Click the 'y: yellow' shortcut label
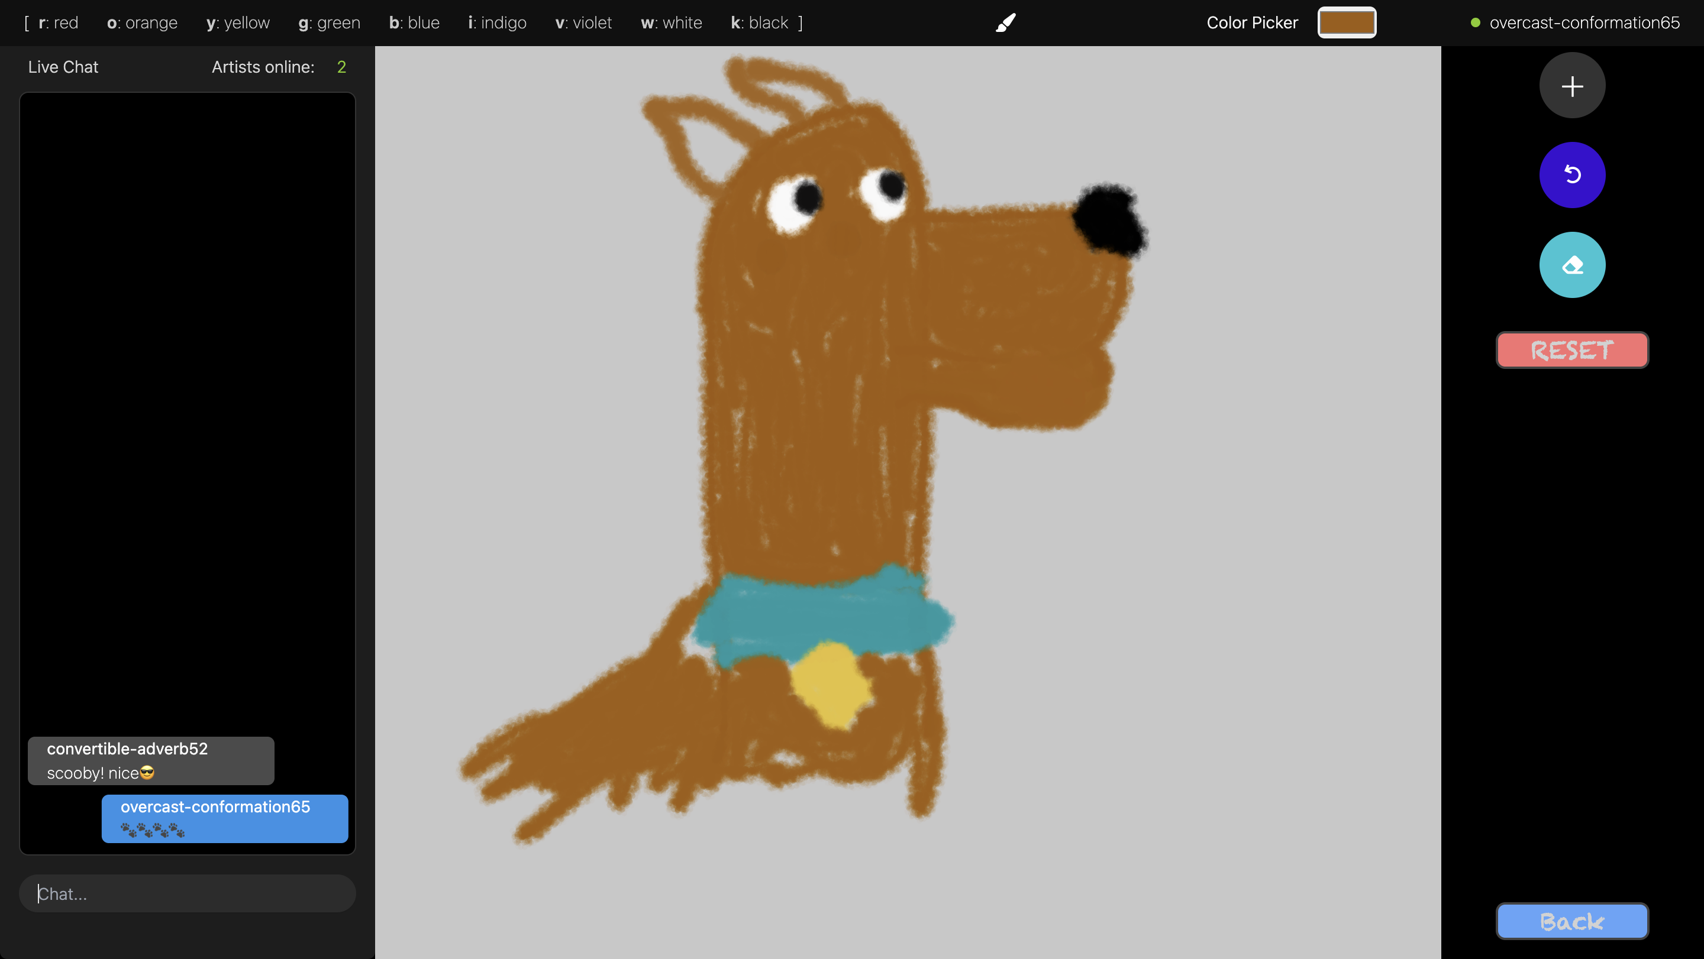 point(238,23)
